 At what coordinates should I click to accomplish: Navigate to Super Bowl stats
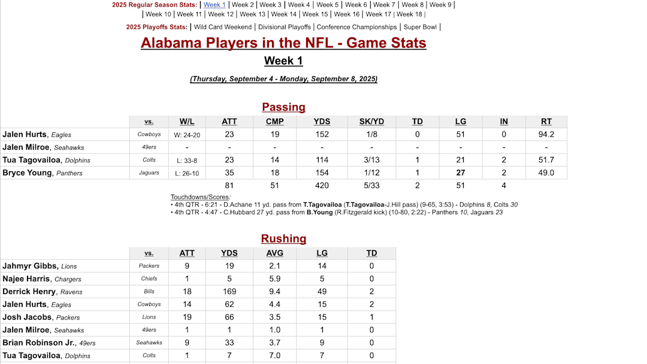(420, 26)
